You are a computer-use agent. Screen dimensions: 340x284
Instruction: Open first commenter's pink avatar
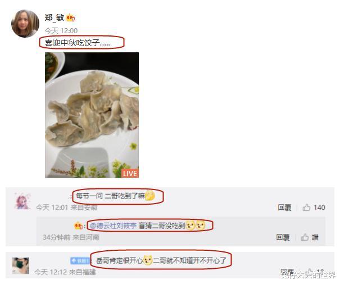(x=22, y=201)
